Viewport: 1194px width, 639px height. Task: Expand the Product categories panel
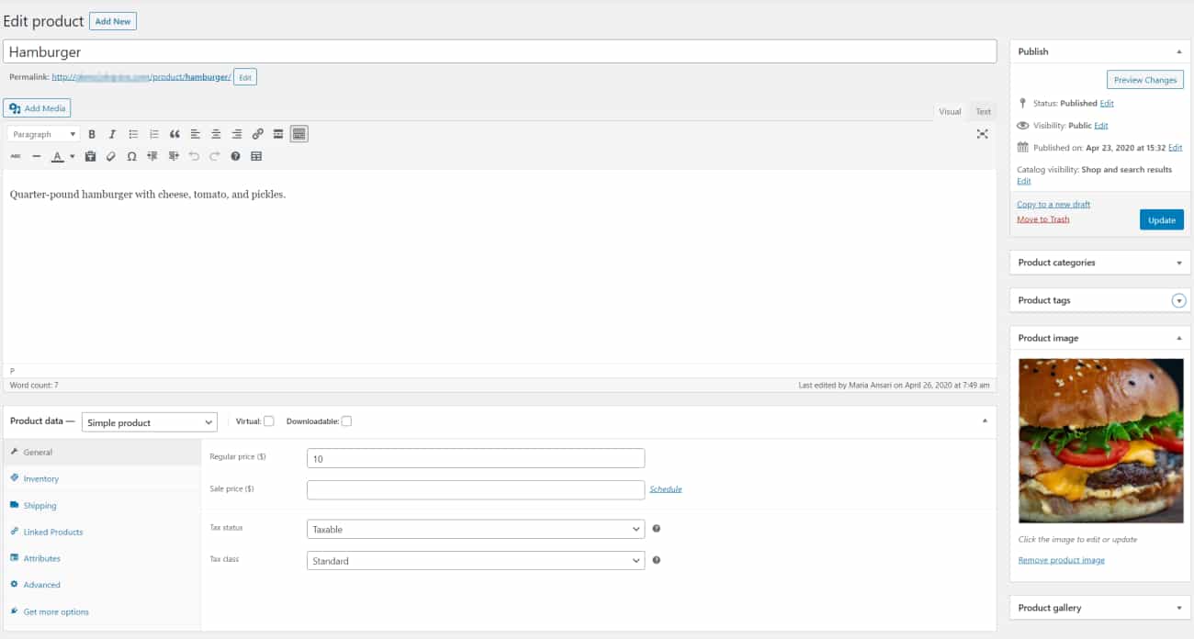coord(1178,263)
